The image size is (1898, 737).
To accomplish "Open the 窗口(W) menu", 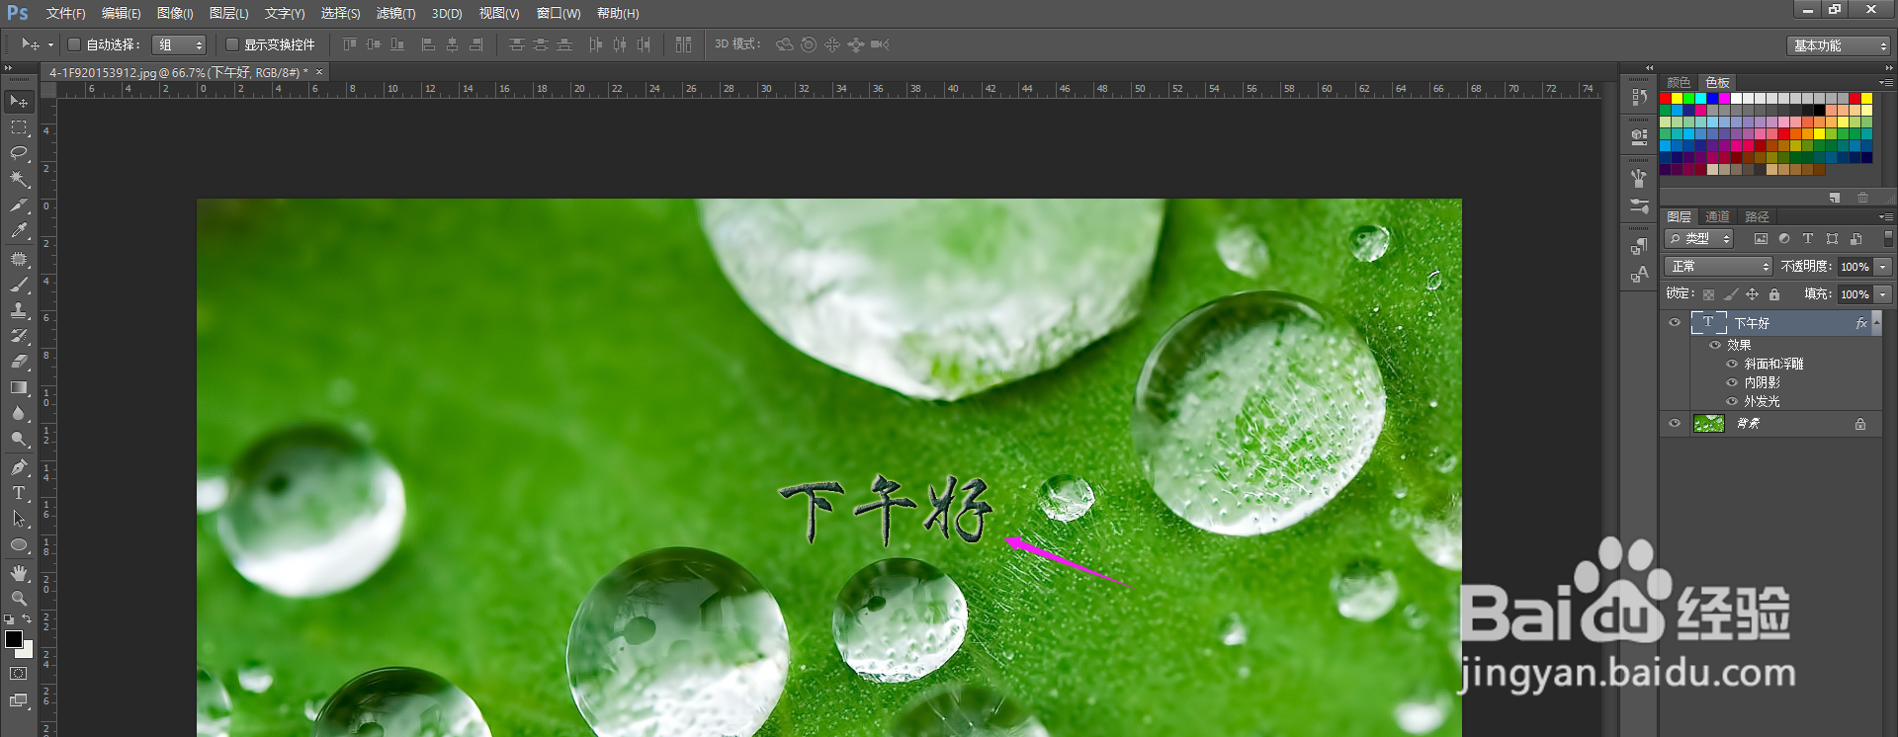I will point(559,14).
